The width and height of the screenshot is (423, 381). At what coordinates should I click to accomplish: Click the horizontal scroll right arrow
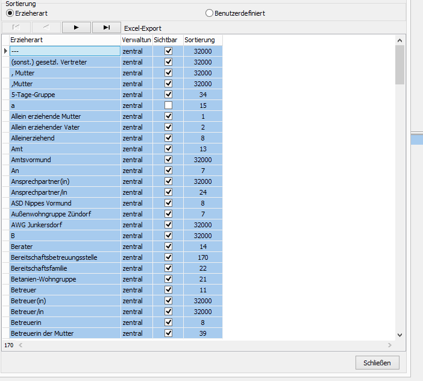pos(389,345)
